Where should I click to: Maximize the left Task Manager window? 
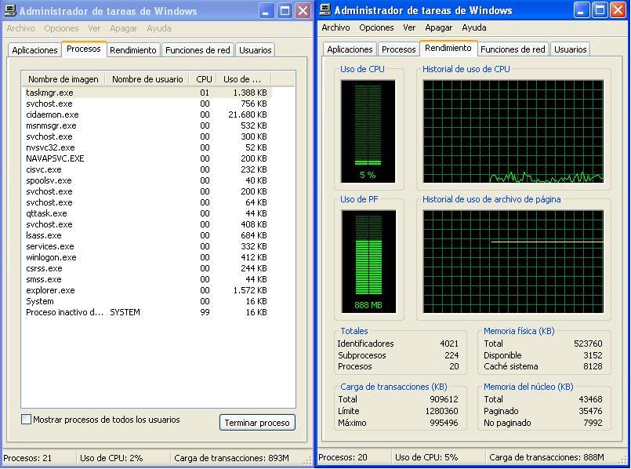tap(285, 11)
